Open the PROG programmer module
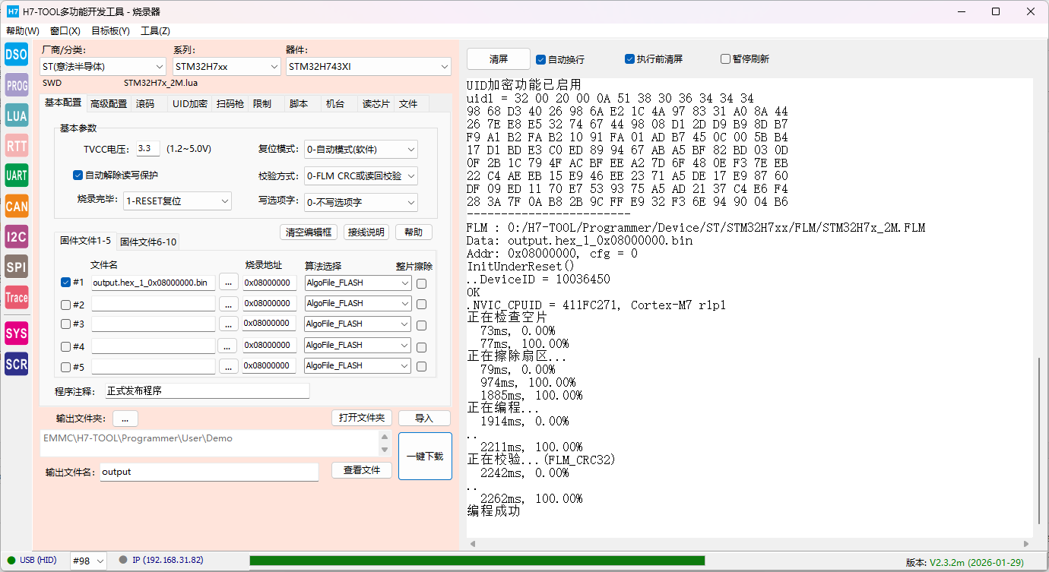Screen dimensions: 1049x572 pyautogui.click(x=17, y=85)
